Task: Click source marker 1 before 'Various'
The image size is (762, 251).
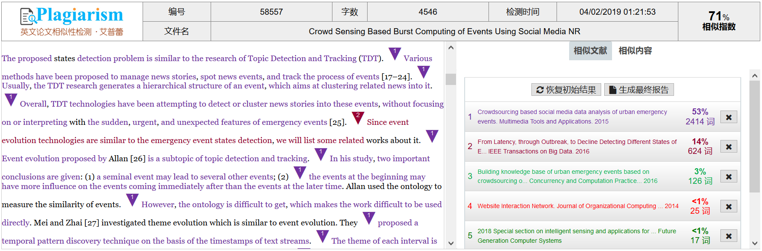Action: tap(394, 53)
